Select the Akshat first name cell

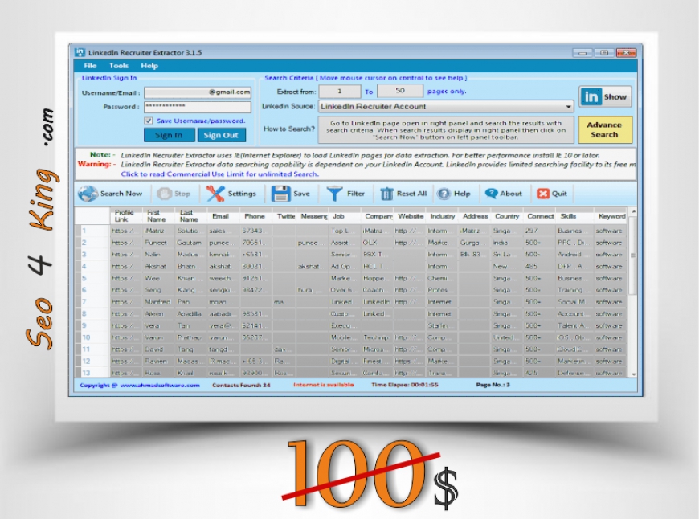pyautogui.click(x=159, y=266)
